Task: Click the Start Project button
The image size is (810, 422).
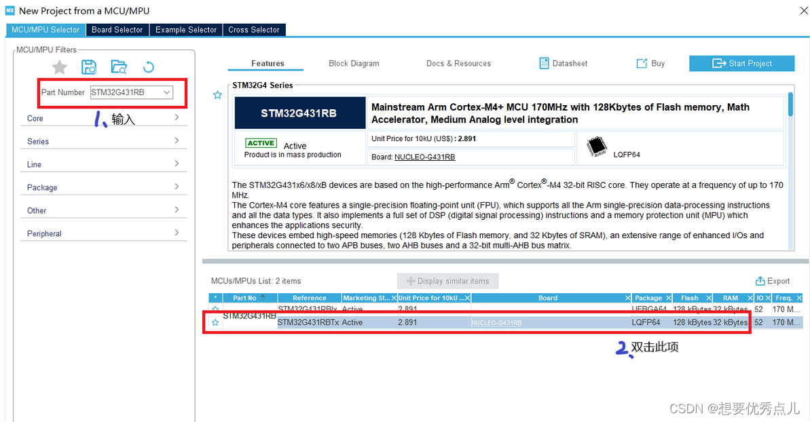Action: [742, 64]
